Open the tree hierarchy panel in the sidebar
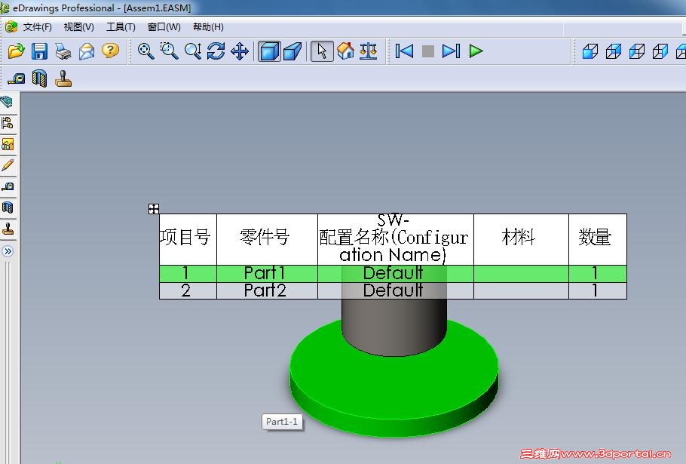 point(8,123)
